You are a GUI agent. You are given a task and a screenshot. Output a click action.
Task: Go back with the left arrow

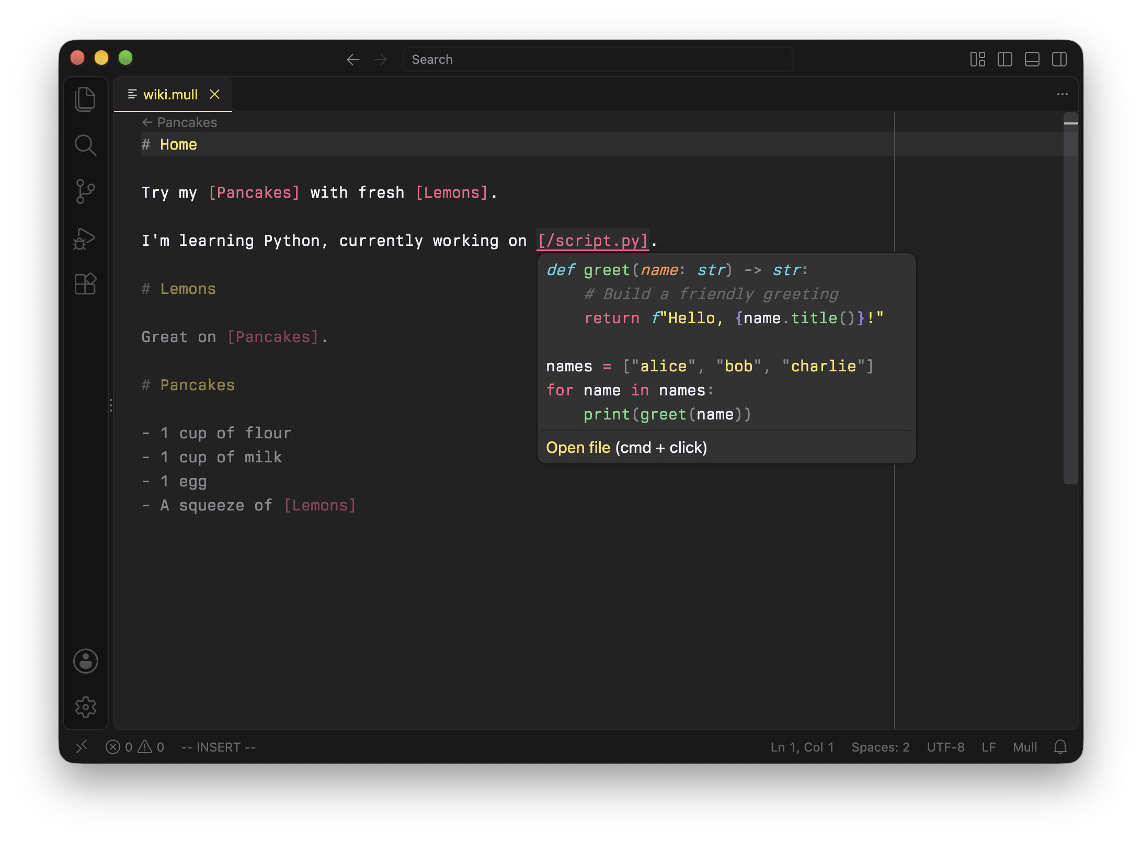[353, 60]
